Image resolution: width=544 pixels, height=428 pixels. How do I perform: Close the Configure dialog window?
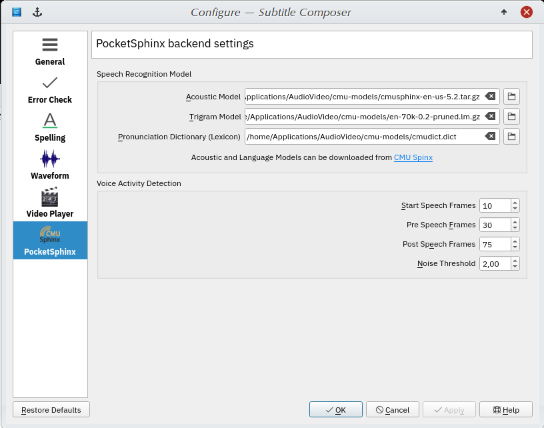(526, 12)
